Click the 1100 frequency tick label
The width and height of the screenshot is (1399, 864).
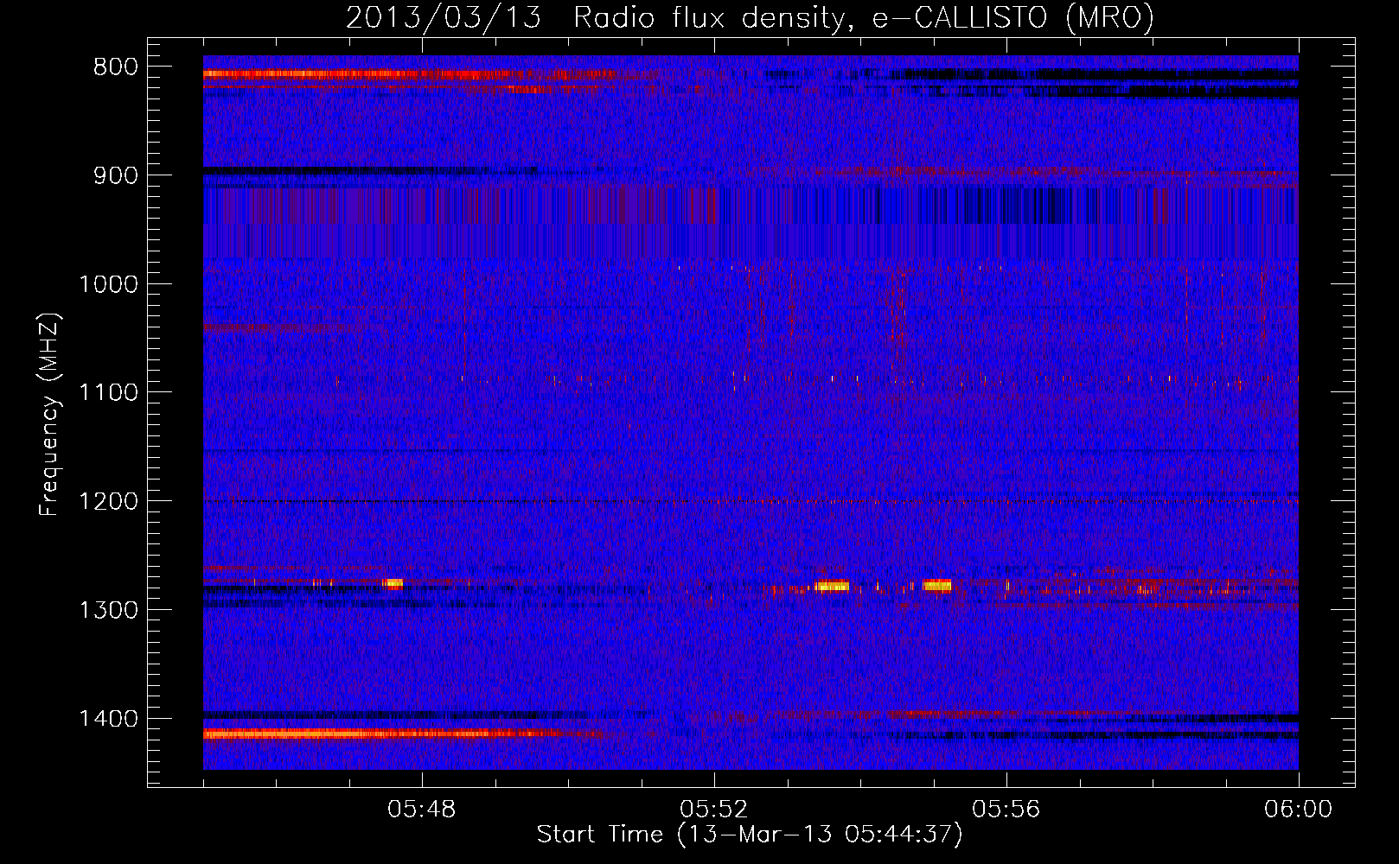pyautogui.click(x=108, y=393)
